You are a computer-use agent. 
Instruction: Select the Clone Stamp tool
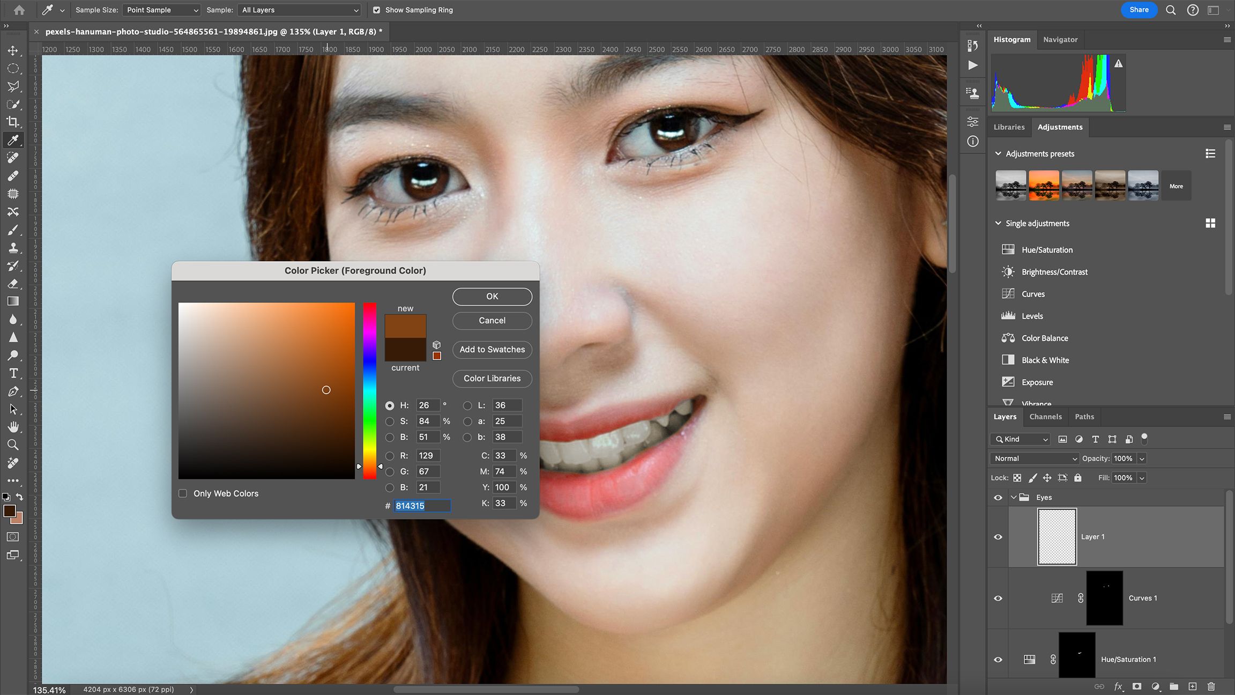(13, 248)
